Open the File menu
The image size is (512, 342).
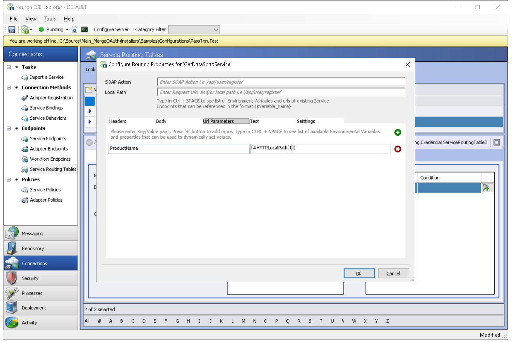pyautogui.click(x=14, y=19)
